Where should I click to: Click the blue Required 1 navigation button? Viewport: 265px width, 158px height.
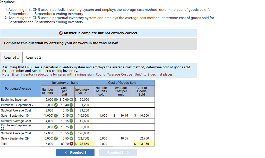pyautogui.click(x=75, y=152)
